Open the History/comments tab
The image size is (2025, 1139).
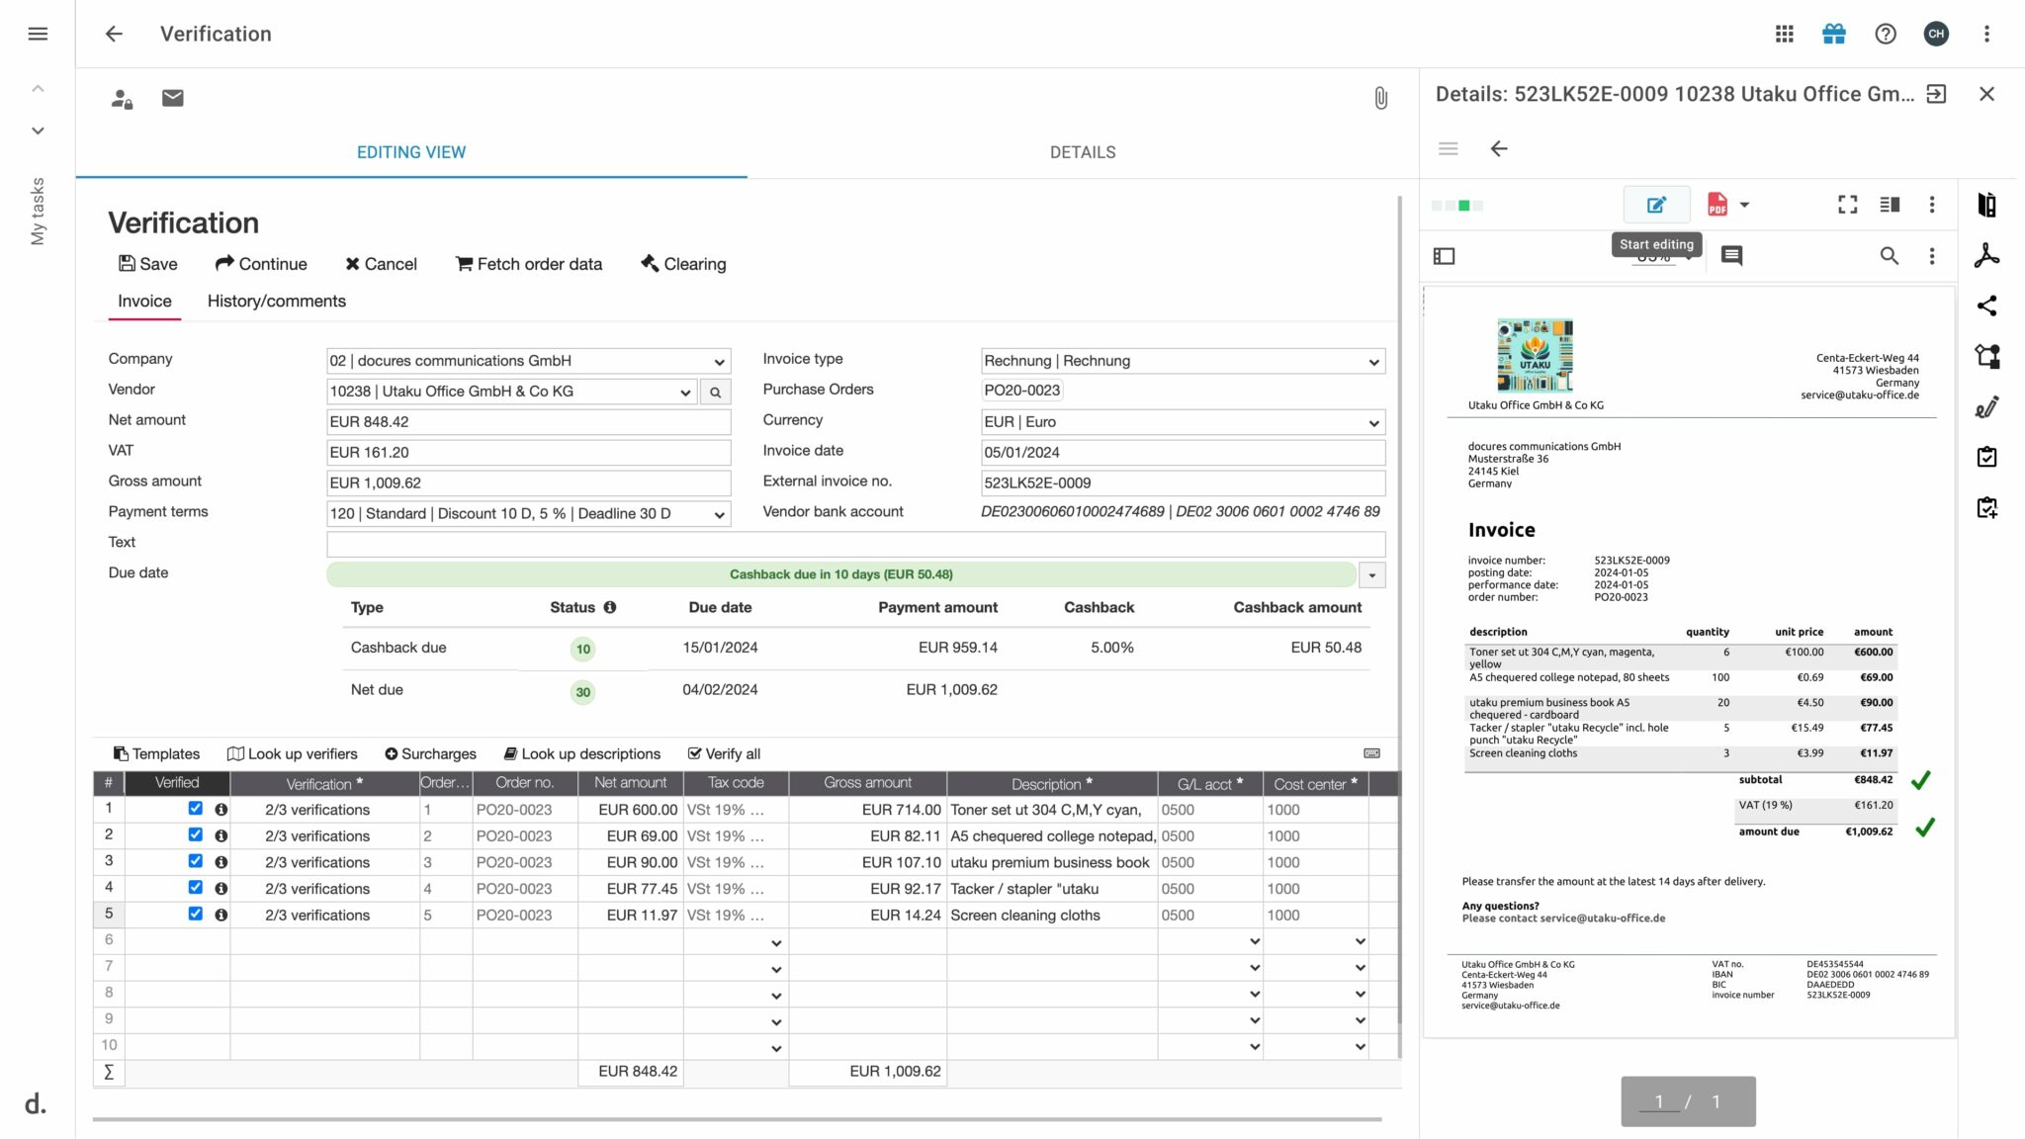coord(276,301)
